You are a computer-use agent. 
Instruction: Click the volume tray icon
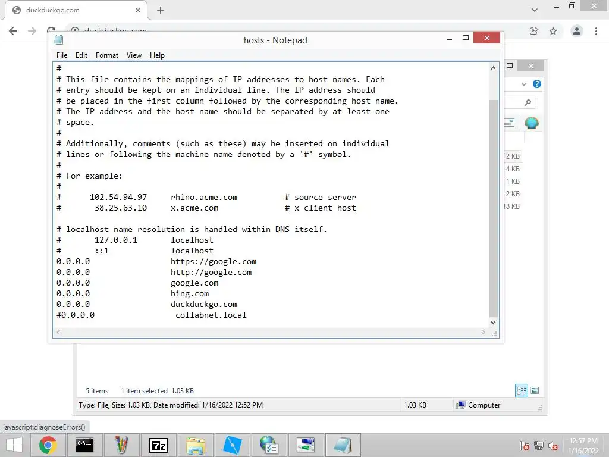tap(553, 446)
